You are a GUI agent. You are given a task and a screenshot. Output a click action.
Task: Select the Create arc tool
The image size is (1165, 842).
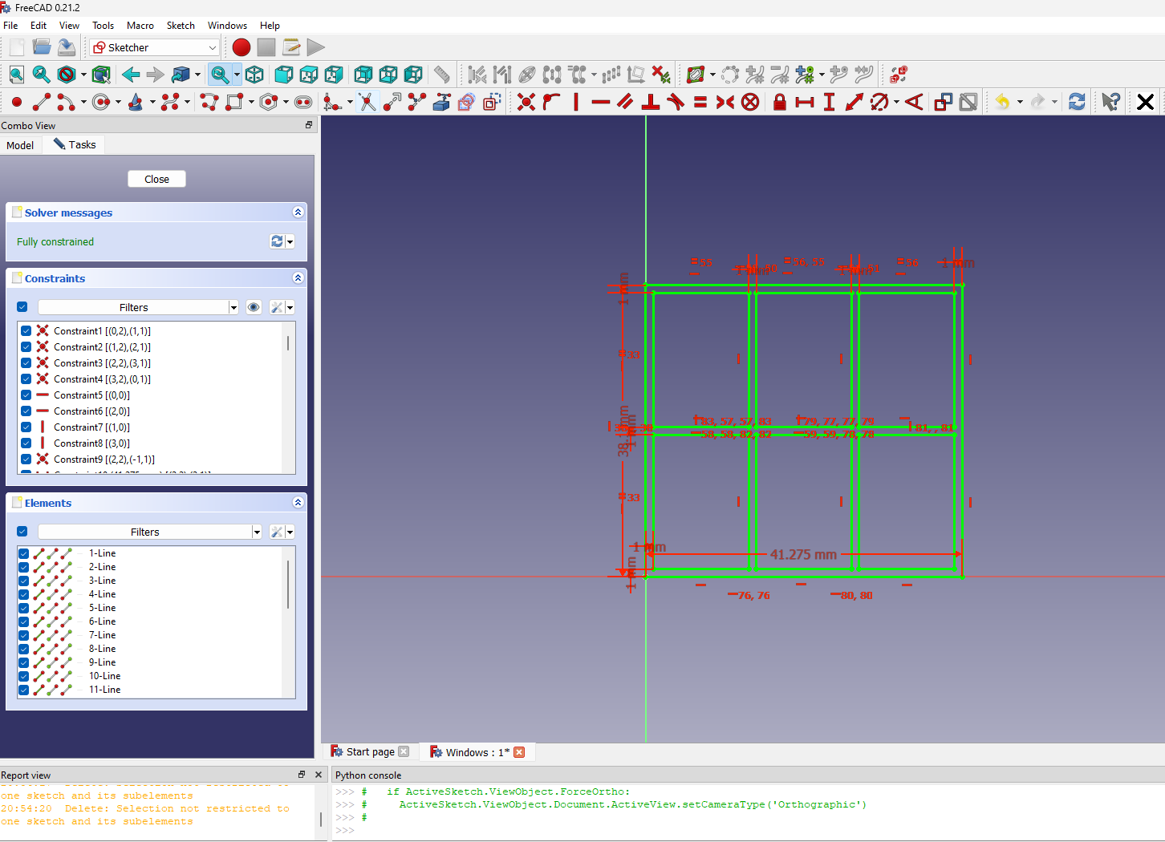point(66,102)
